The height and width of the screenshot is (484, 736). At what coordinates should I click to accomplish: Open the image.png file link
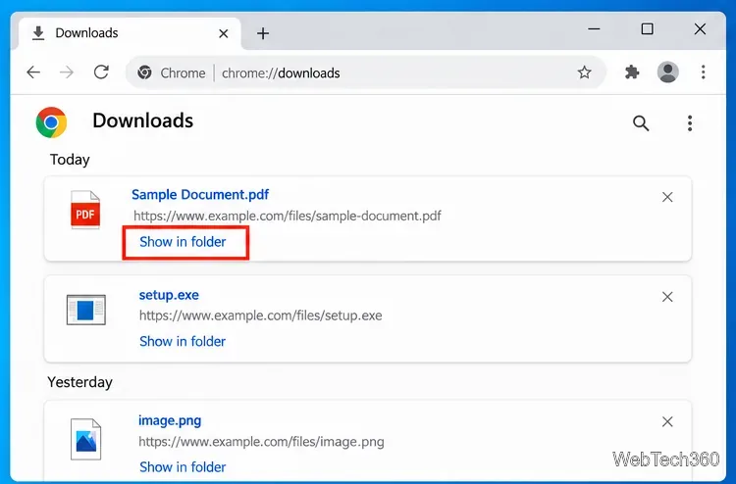click(170, 420)
